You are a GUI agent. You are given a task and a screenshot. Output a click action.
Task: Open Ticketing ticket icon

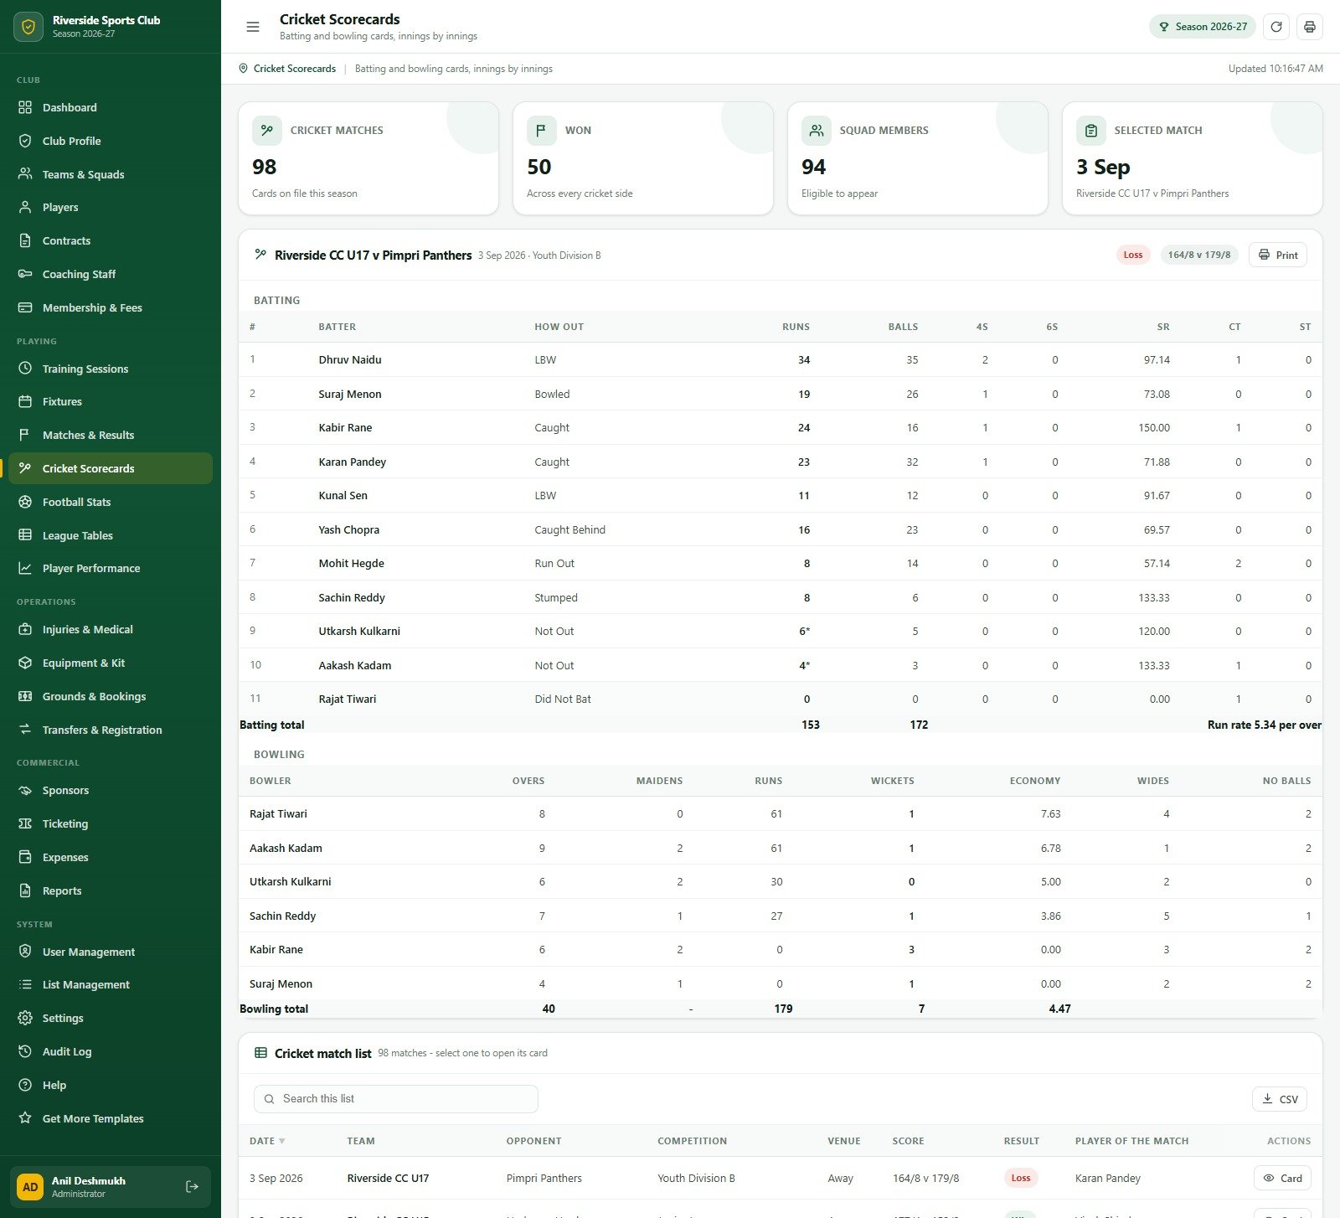click(x=25, y=823)
